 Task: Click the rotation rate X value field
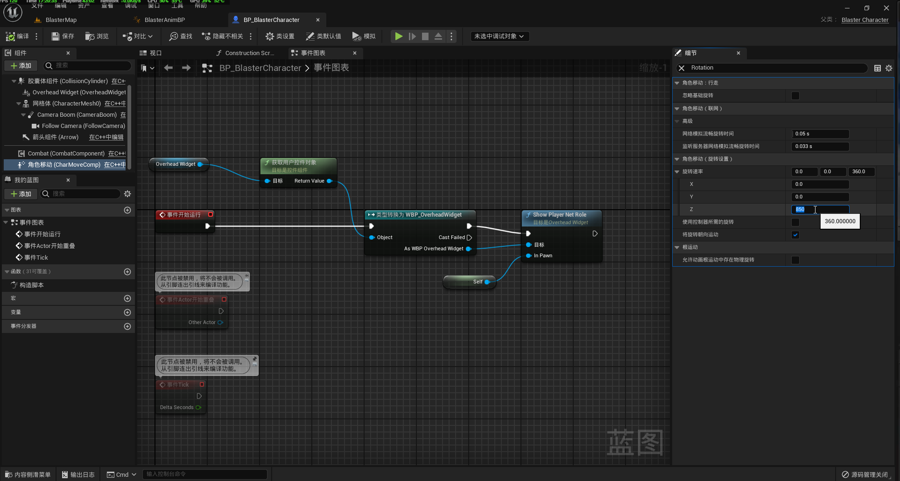[820, 184]
